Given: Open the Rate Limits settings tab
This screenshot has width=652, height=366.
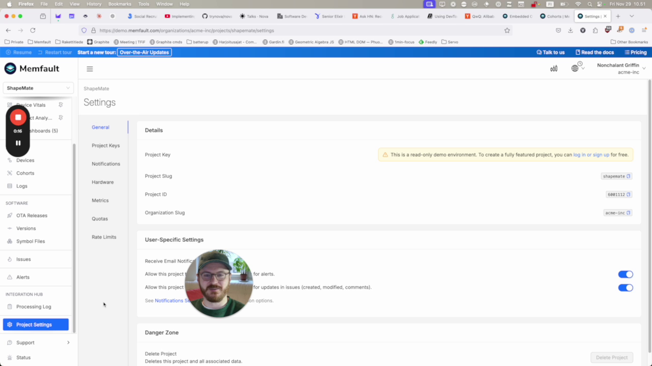Looking at the screenshot, I should pyautogui.click(x=104, y=236).
